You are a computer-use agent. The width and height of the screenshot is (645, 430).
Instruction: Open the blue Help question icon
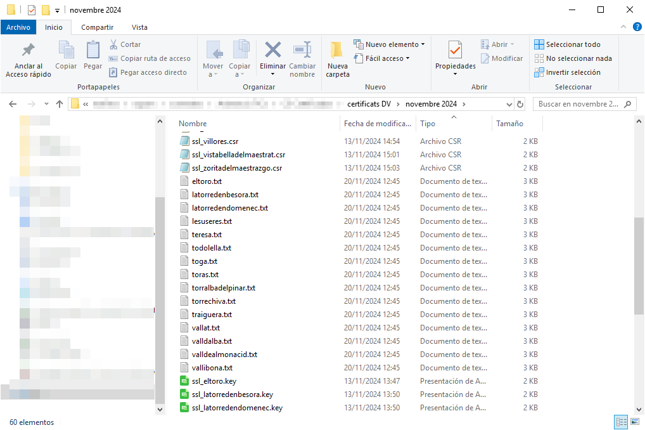[x=637, y=27]
